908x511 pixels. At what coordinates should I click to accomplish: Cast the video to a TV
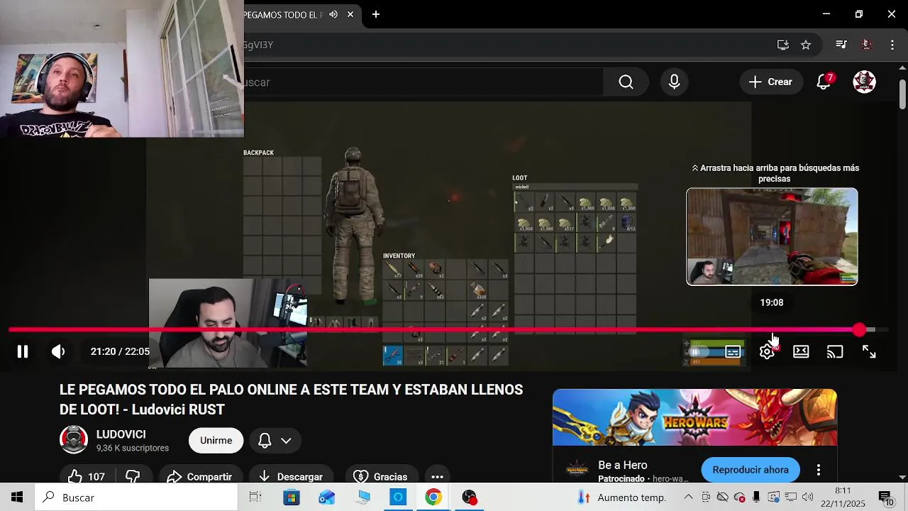point(835,351)
